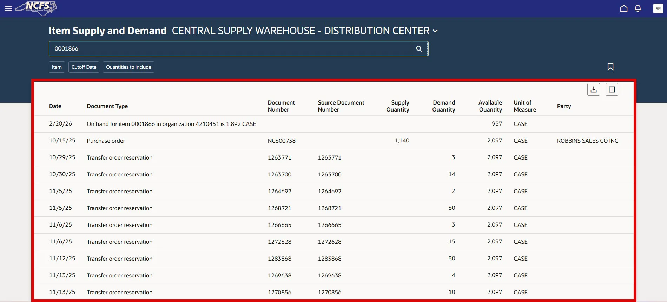Download the table data

pyautogui.click(x=593, y=89)
